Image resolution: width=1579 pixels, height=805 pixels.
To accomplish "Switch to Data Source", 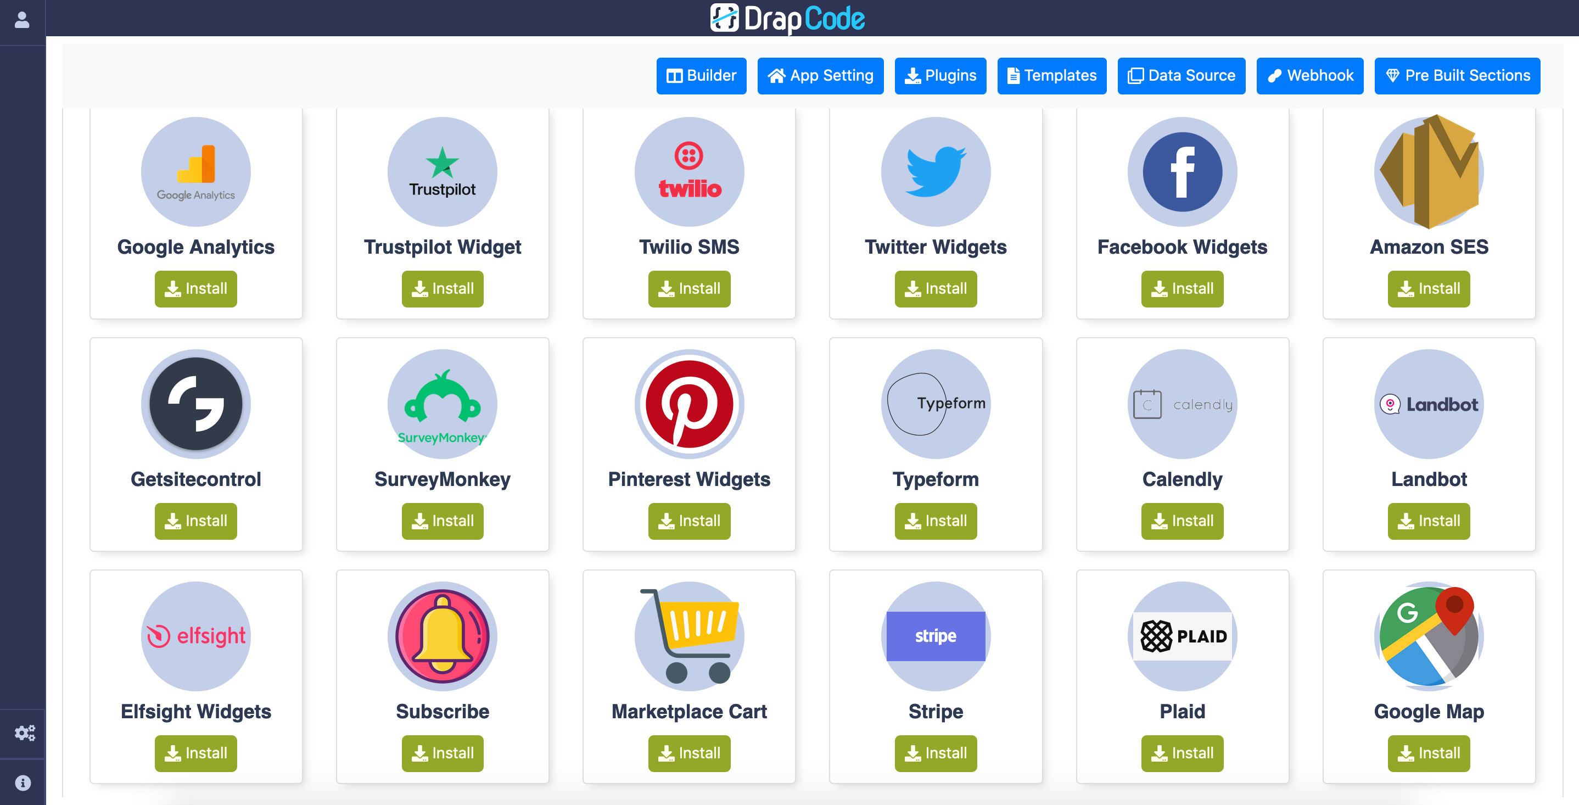I will coord(1181,75).
